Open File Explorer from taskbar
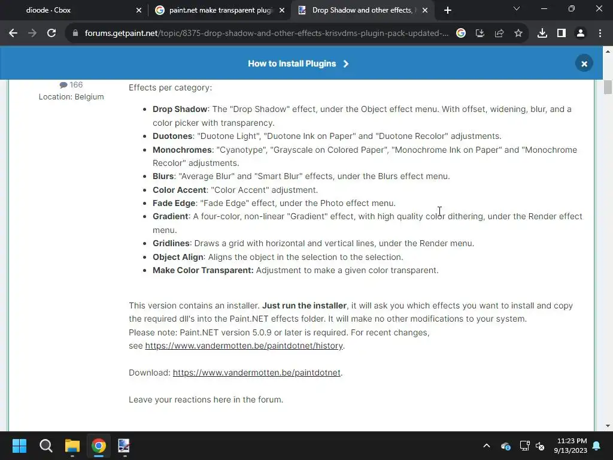 point(72,446)
